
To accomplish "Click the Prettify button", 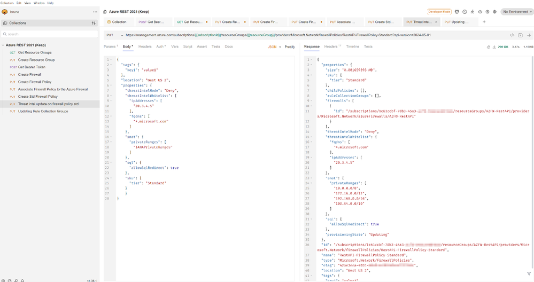I will 290,47.
